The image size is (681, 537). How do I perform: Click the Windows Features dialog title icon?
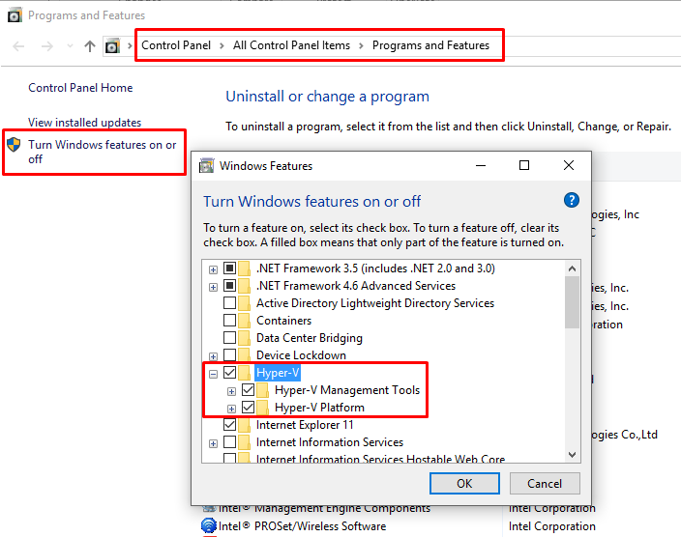point(206,165)
